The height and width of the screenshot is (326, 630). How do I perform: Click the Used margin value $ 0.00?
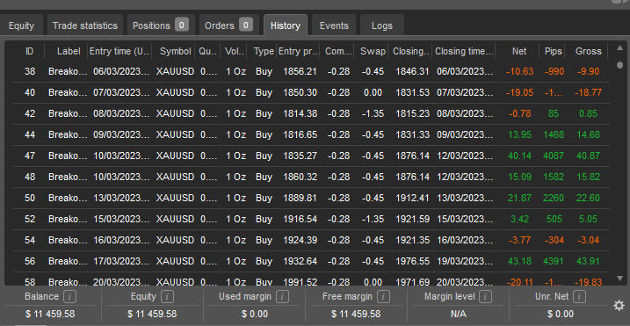pyautogui.click(x=255, y=314)
